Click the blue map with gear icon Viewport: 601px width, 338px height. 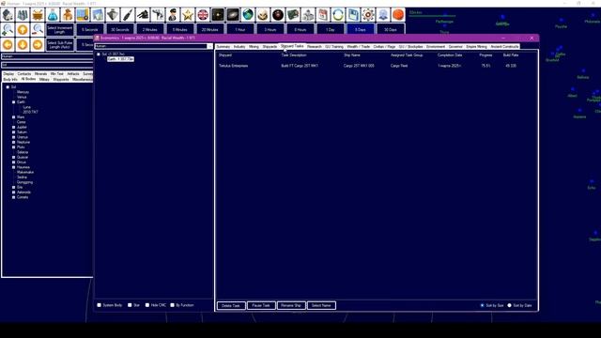(x=83, y=15)
